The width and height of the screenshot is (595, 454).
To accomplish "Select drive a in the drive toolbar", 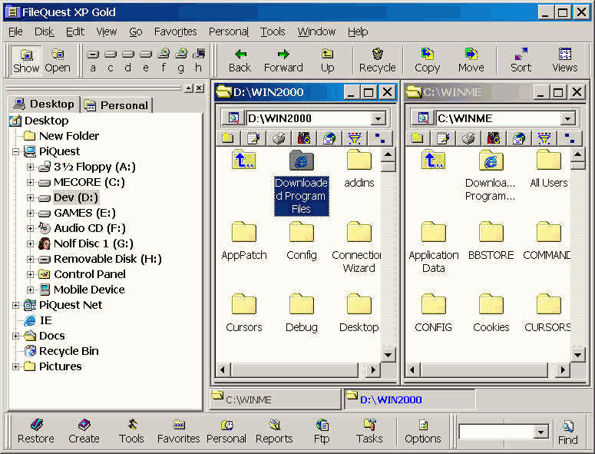I will point(93,61).
